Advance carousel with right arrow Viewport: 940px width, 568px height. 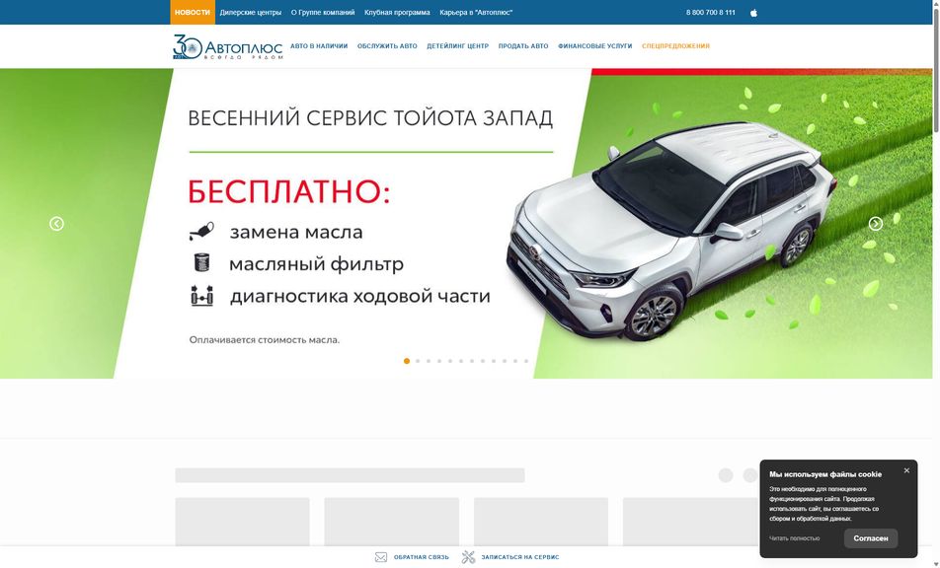click(x=875, y=224)
